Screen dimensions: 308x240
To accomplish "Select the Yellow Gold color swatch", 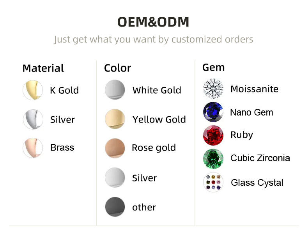I will tap(115, 119).
